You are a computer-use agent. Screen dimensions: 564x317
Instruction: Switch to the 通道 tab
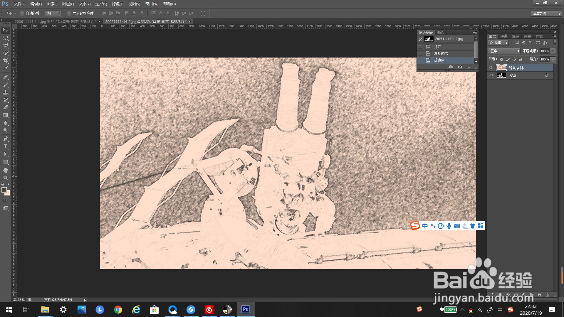tap(504, 36)
